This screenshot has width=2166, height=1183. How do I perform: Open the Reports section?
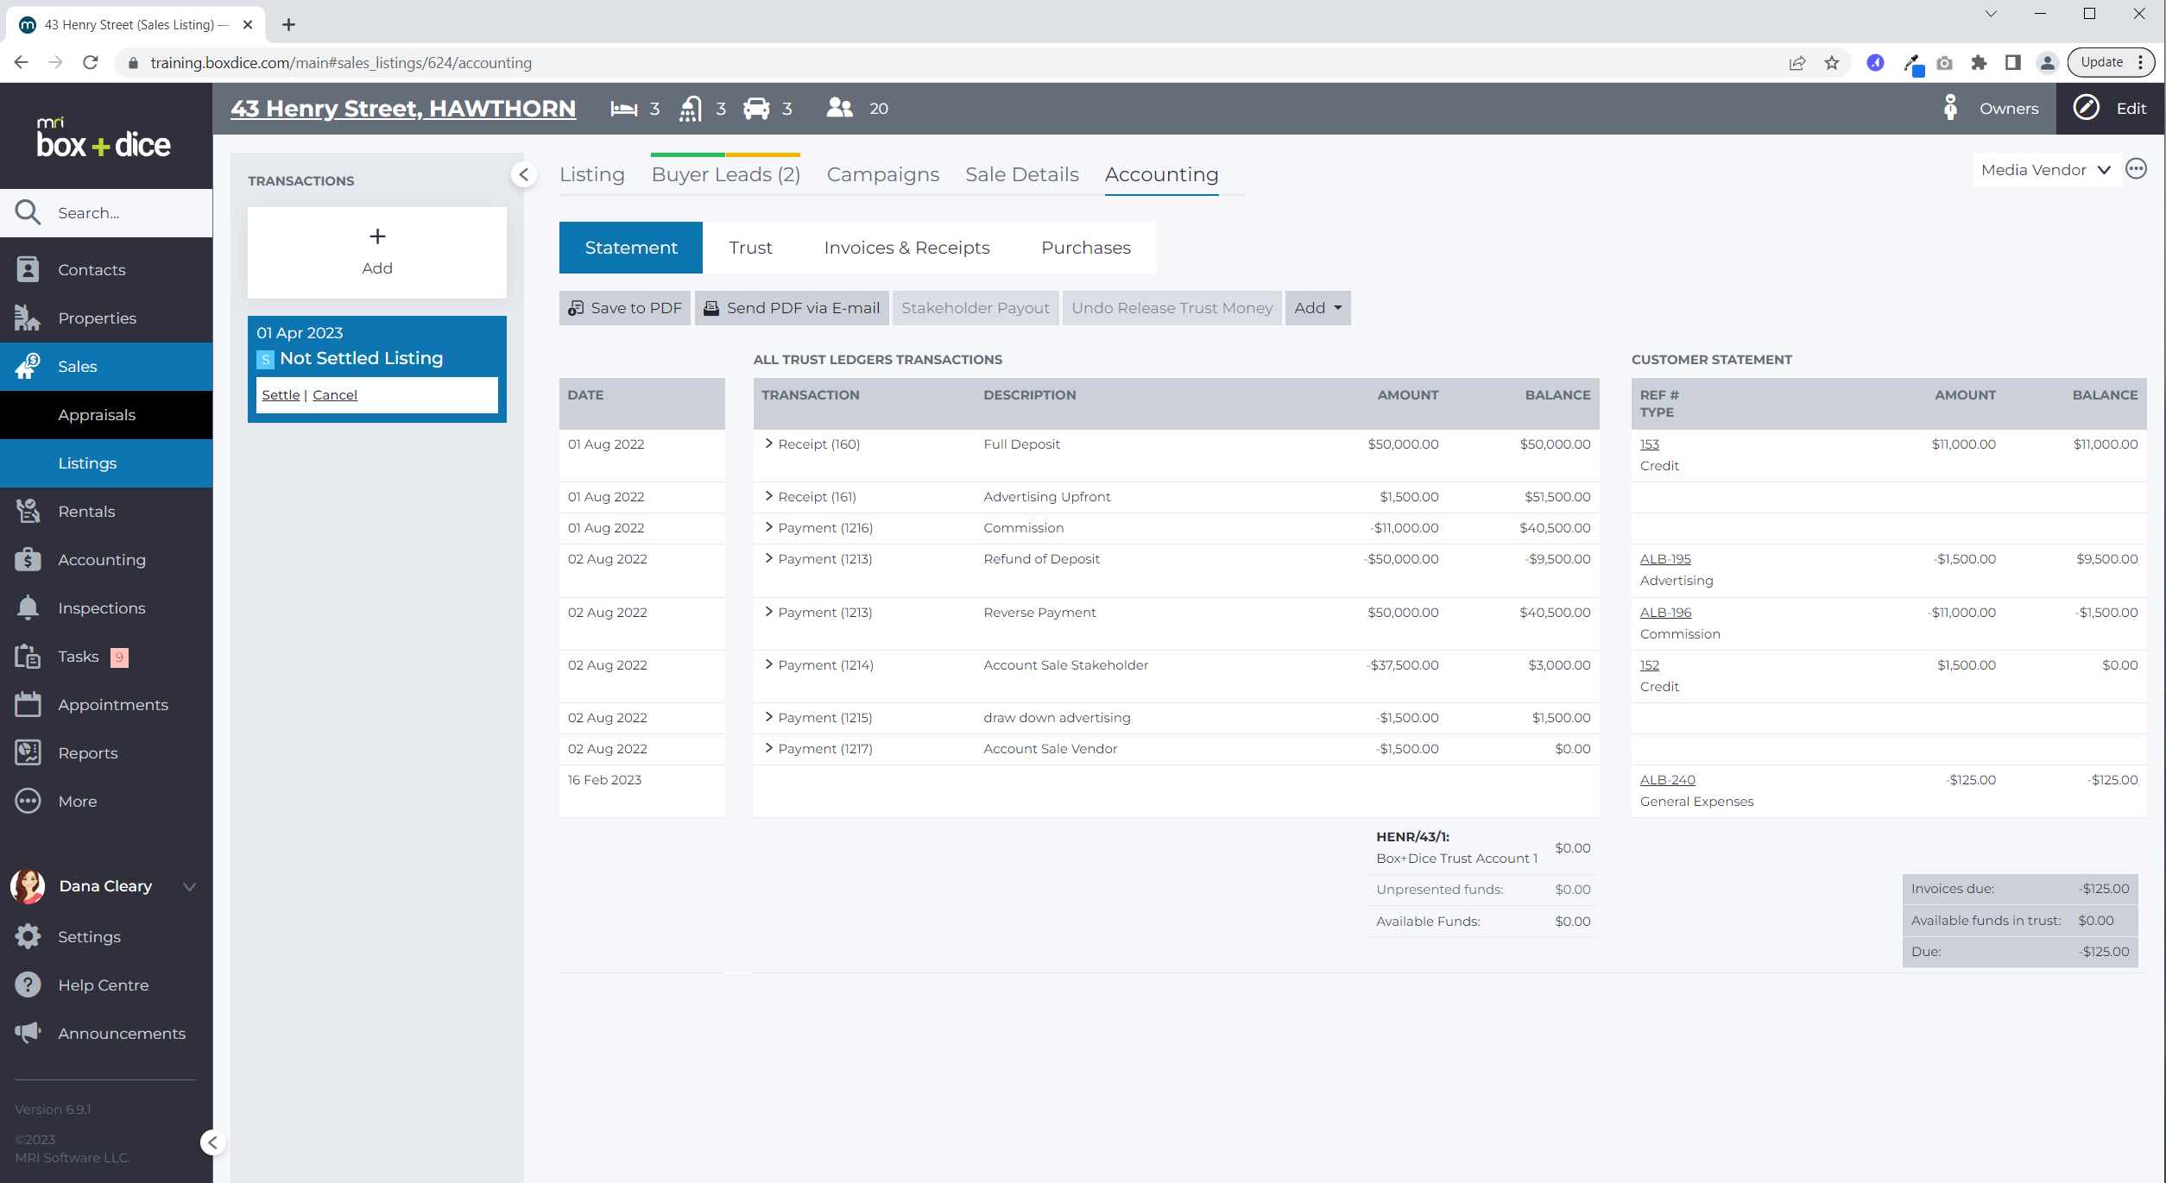(90, 752)
